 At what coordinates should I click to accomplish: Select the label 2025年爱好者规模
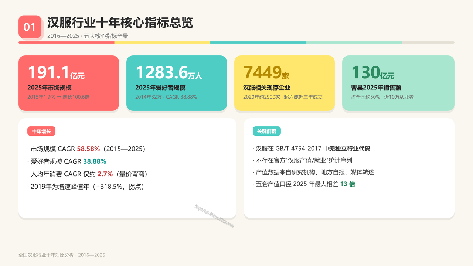(x=160, y=88)
